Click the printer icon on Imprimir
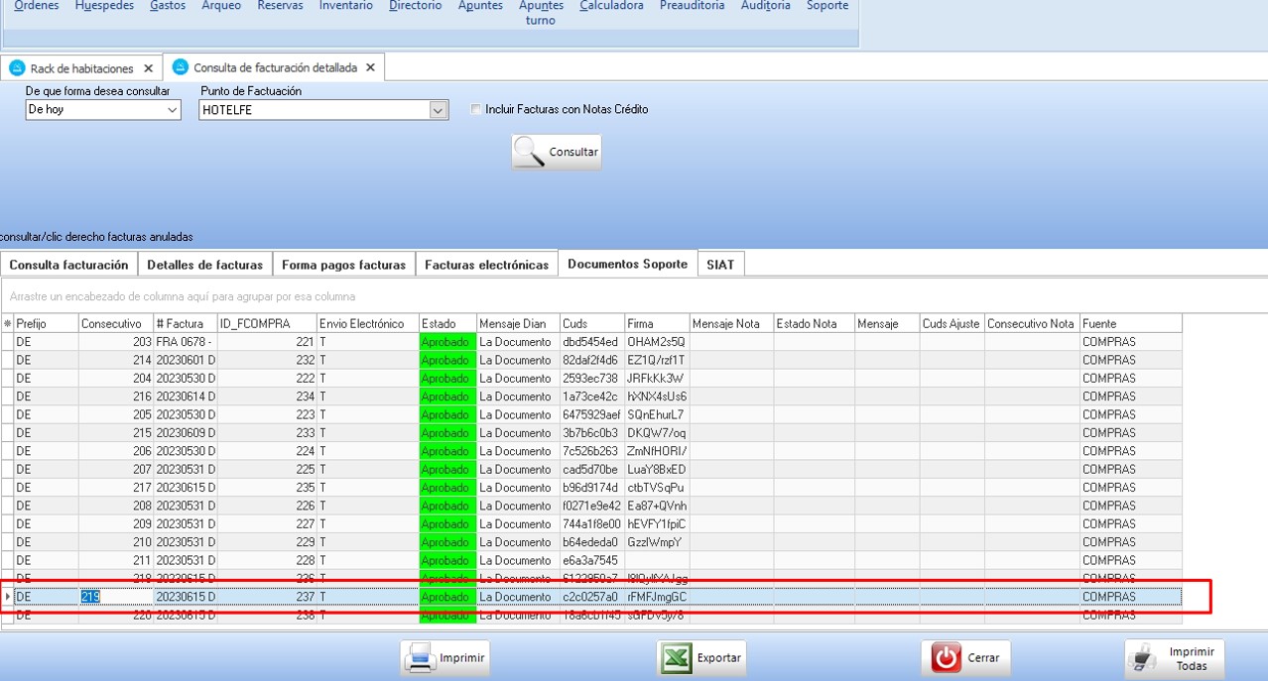Viewport: 1268px width, 681px height. (420, 658)
